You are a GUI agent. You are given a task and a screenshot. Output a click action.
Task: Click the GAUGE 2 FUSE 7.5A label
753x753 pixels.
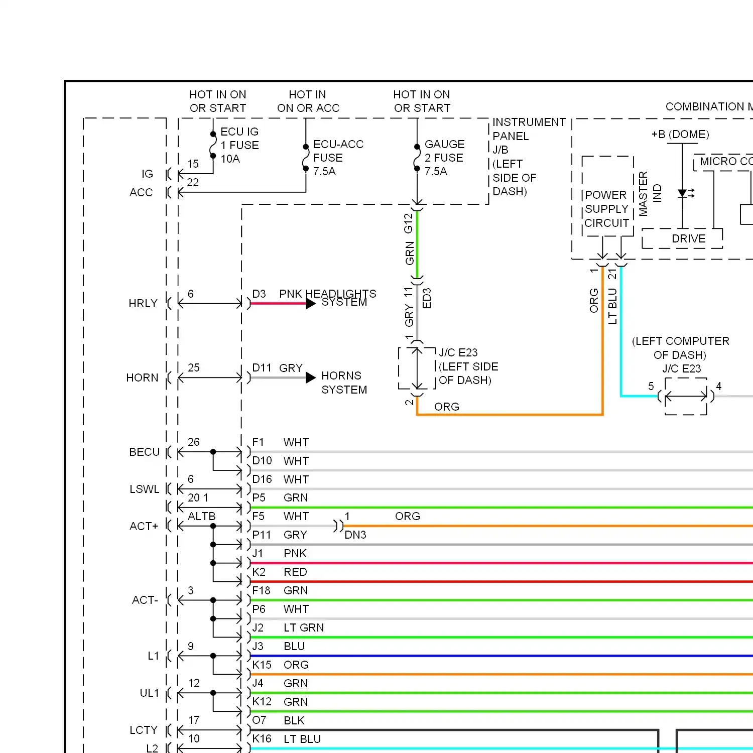444,158
